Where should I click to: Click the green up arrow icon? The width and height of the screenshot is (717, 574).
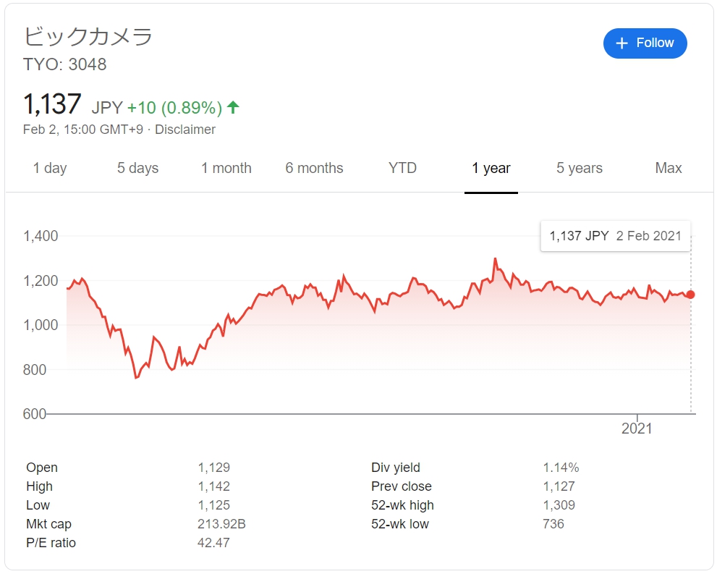pyautogui.click(x=233, y=108)
